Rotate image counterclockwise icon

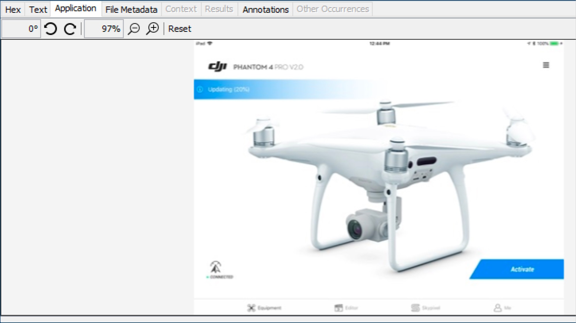[x=51, y=29]
